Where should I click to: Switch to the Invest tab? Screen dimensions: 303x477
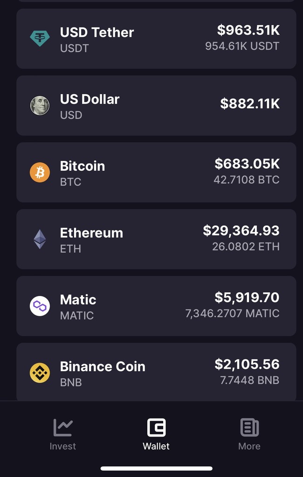tap(62, 446)
